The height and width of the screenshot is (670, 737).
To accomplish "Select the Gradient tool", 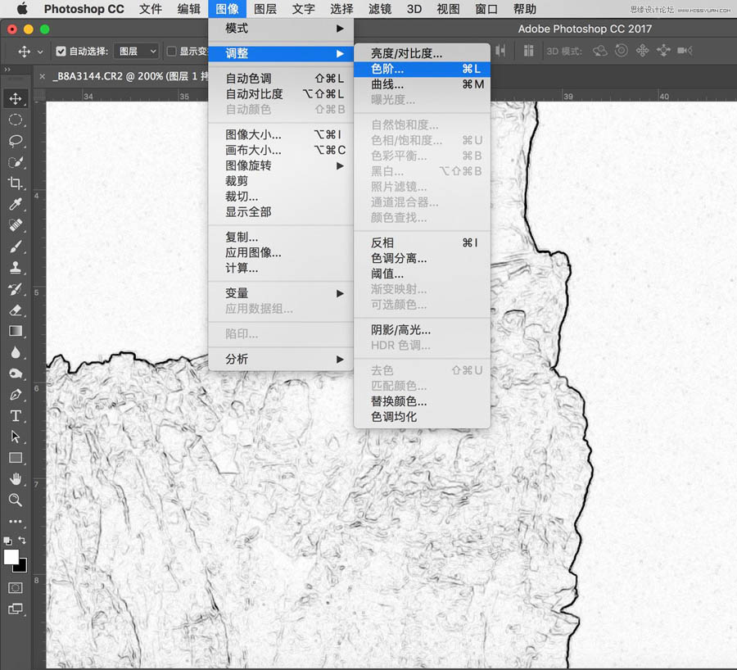I will coord(16,331).
